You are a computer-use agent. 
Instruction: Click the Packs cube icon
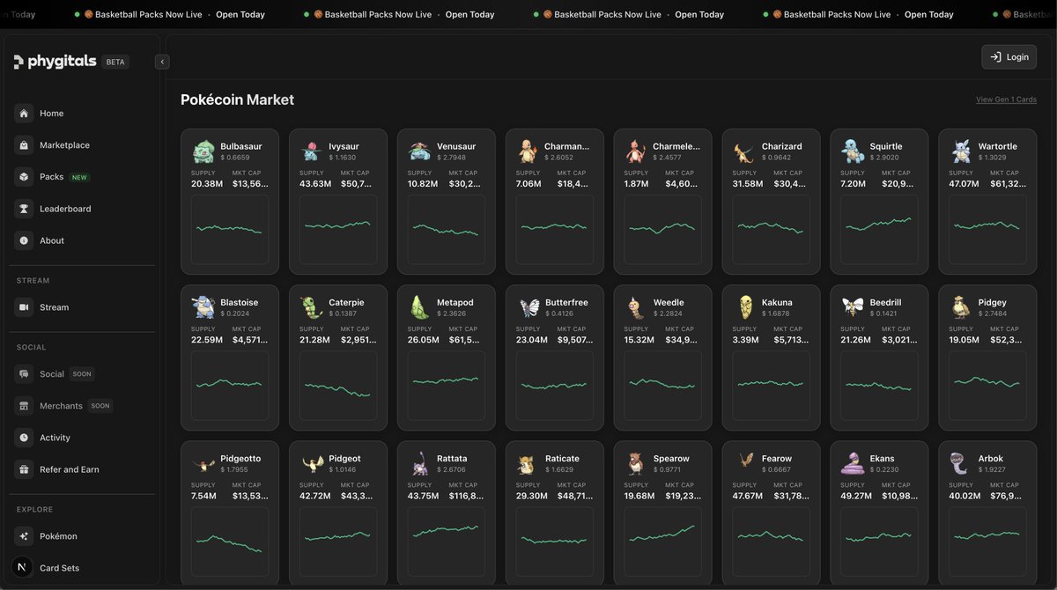click(24, 177)
